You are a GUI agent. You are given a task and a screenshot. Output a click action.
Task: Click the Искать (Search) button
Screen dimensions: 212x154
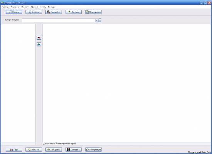coord(14,12)
